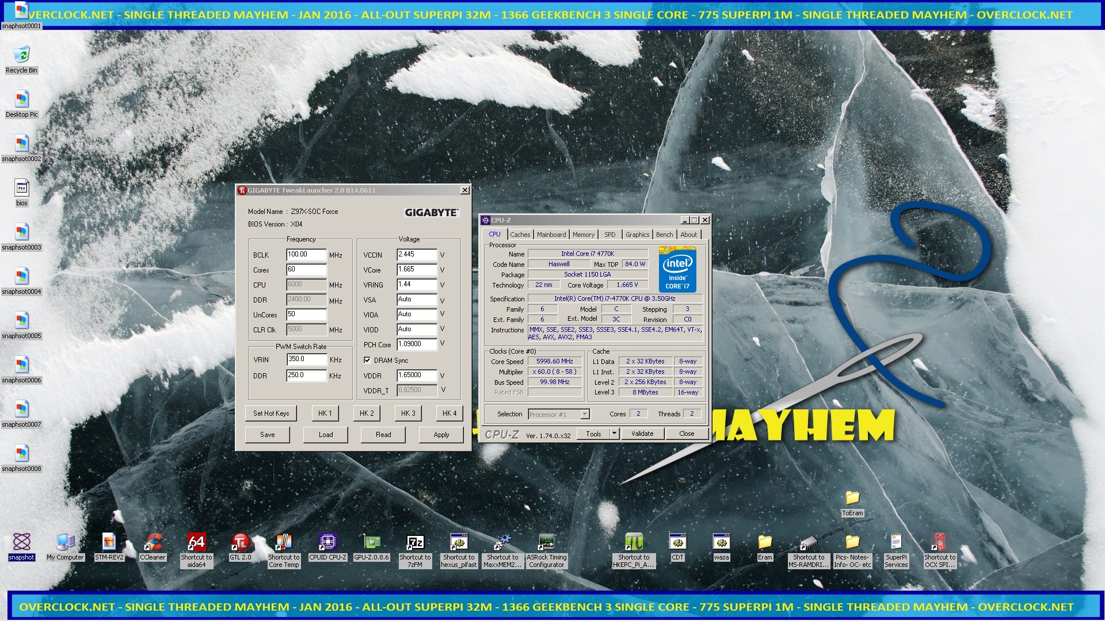Select the My Computer icon

pyautogui.click(x=66, y=547)
